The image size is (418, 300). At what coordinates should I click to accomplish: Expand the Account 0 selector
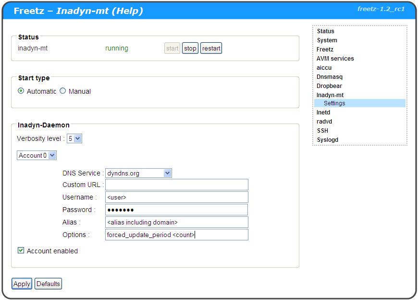pyautogui.click(x=37, y=155)
